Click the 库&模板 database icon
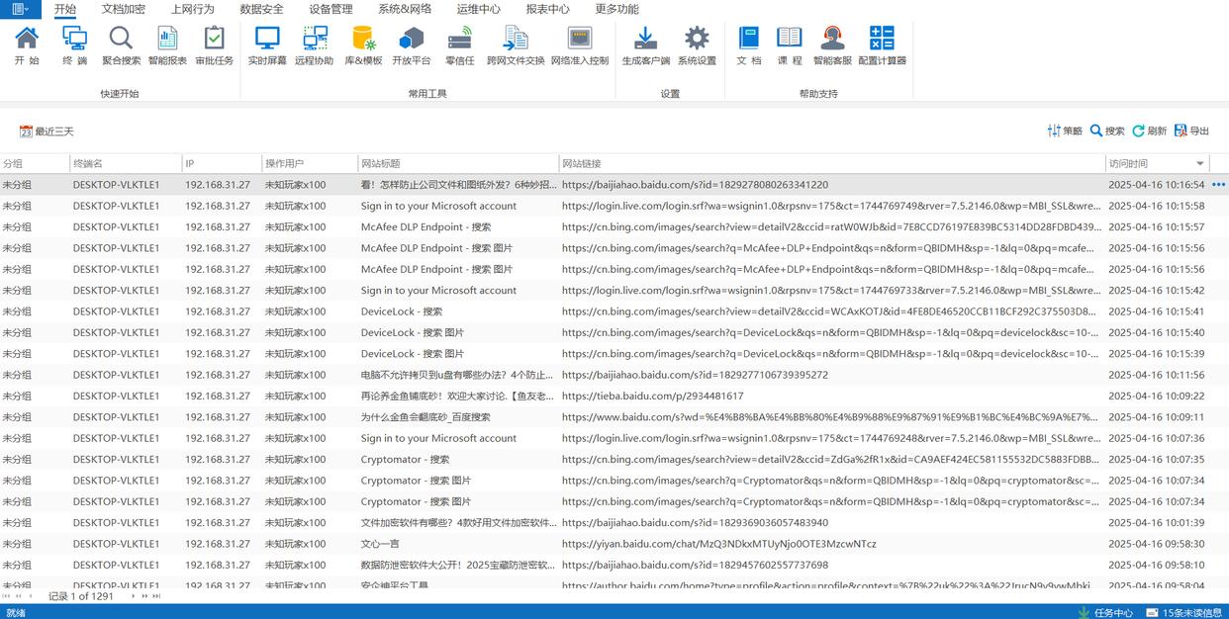The width and height of the screenshot is (1229, 619). point(363,45)
